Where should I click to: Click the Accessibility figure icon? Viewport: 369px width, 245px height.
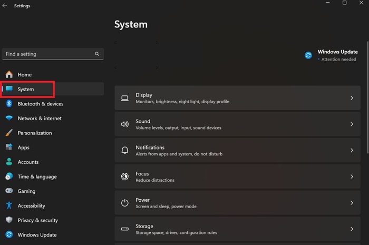[9, 205]
